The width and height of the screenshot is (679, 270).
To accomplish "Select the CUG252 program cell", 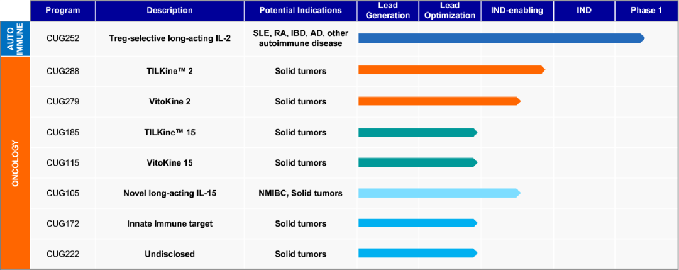I will tap(62, 38).
